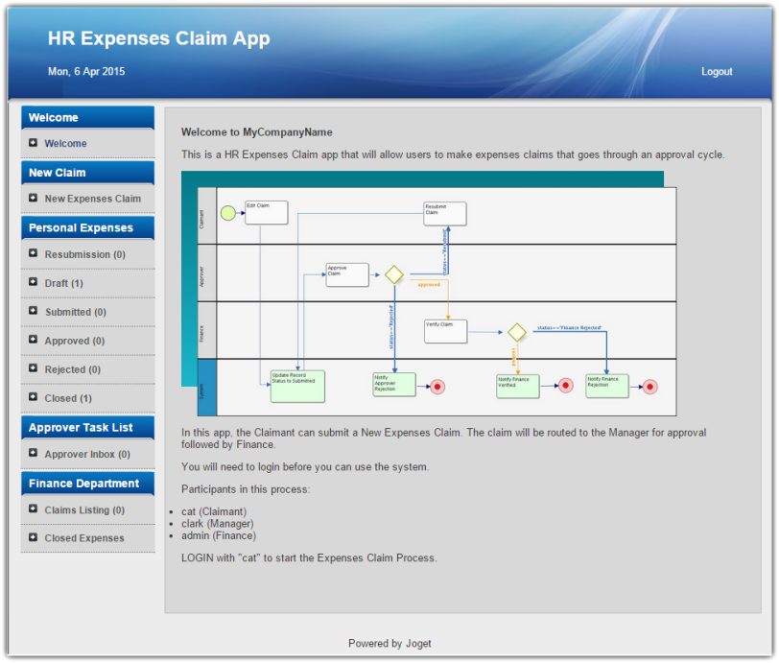Screen dimensions: 779x663
Task: Click the New Claim section header
Action: click(x=87, y=173)
